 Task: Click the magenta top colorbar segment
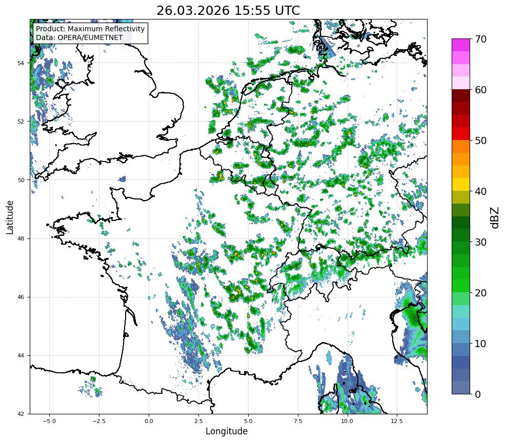click(461, 45)
